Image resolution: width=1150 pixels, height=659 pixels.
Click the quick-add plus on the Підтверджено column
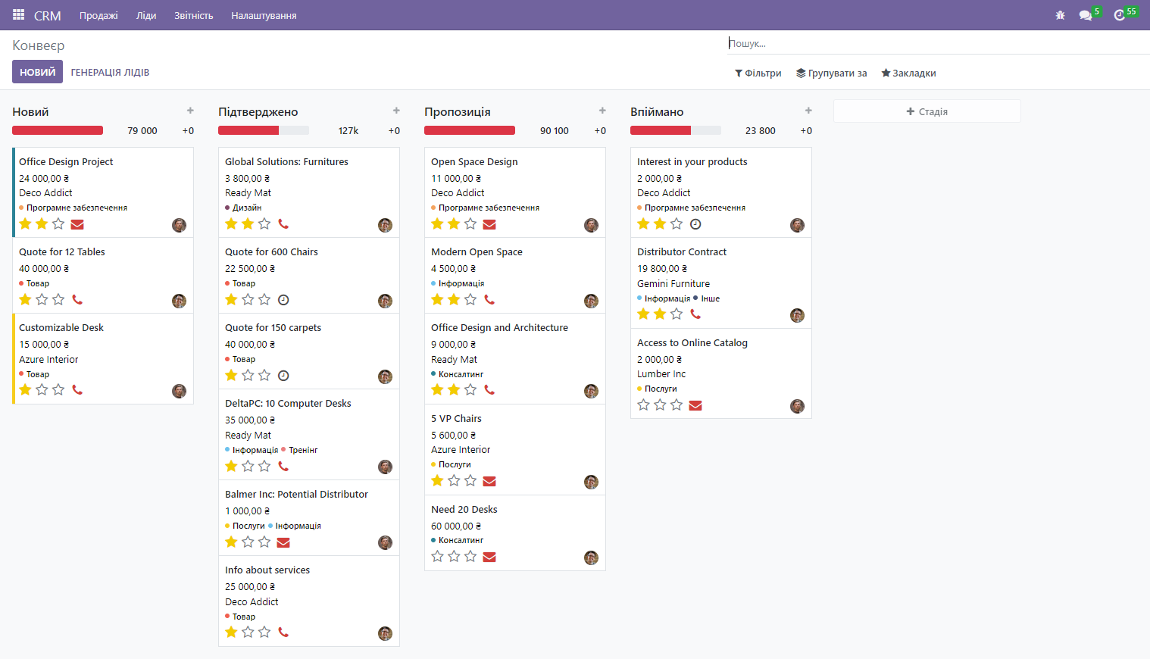pyautogui.click(x=396, y=110)
